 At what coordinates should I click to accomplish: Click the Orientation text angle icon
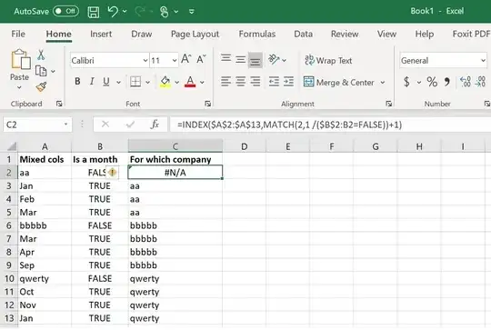(274, 59)
